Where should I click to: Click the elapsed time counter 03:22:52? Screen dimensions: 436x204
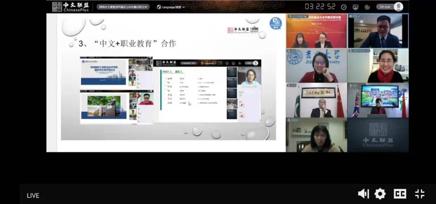[320, 7]
